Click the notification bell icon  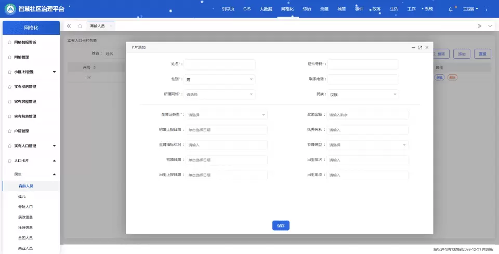click(451, 9)
